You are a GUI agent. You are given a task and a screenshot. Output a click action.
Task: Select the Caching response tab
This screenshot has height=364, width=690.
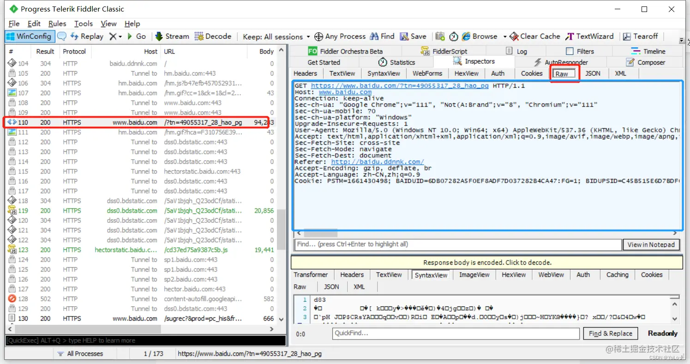pyautogui.click(x=617, y=274)
